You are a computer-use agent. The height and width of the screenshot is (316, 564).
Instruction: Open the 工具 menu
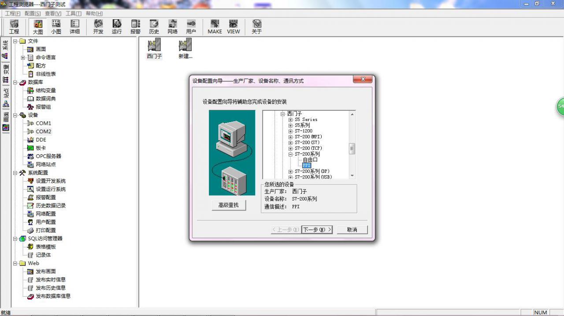pos(74,14)
